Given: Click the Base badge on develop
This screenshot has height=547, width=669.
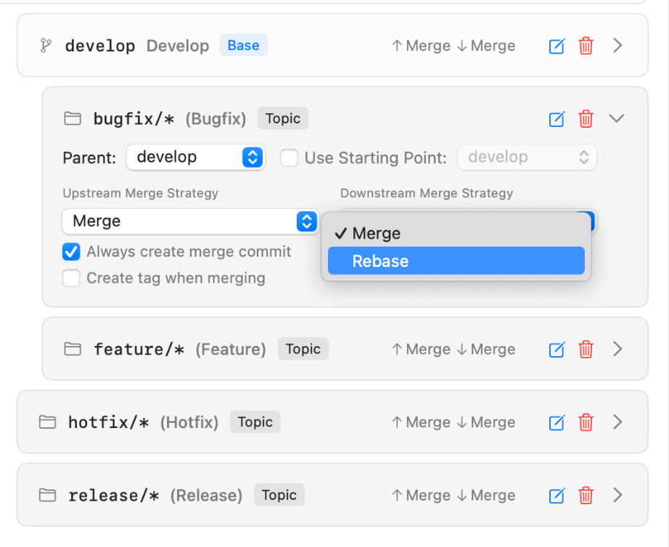Looking at the screenshot, I should pos(243,45).
